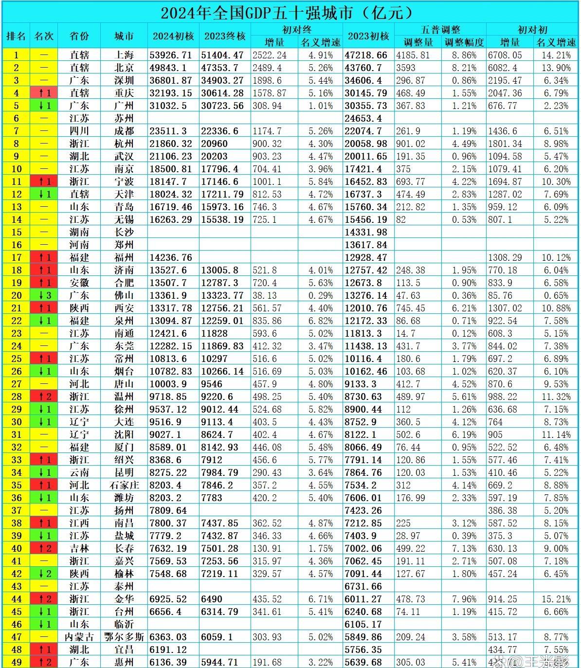Select the 2023终核 column header
This screenshot has height=668, width=581.
tap(225, 36)
